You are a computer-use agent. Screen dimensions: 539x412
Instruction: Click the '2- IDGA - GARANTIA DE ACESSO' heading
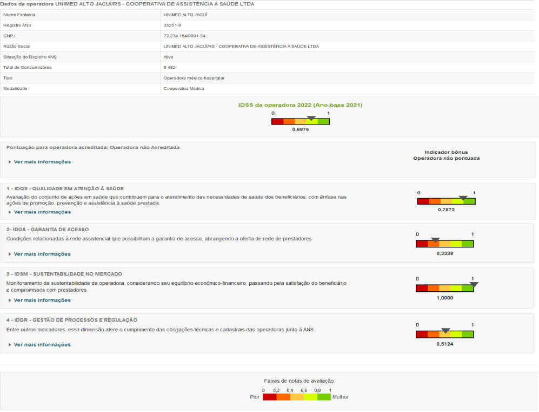48,230
